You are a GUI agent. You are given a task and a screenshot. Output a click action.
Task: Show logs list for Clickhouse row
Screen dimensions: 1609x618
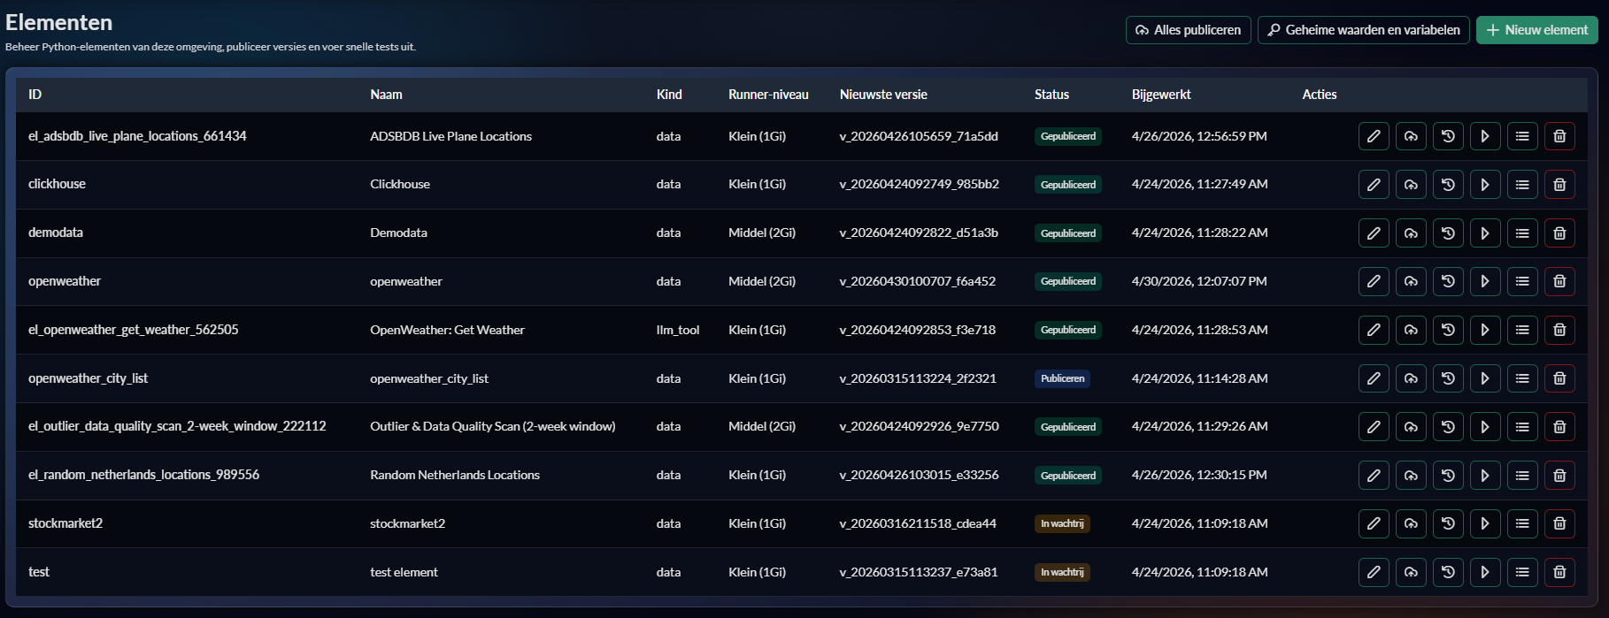[x=1522, y=185]
